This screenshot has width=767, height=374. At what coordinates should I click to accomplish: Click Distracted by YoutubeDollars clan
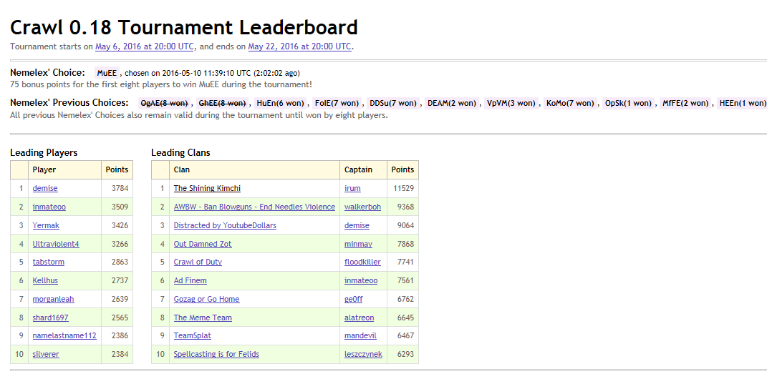[x=225, y=225]
